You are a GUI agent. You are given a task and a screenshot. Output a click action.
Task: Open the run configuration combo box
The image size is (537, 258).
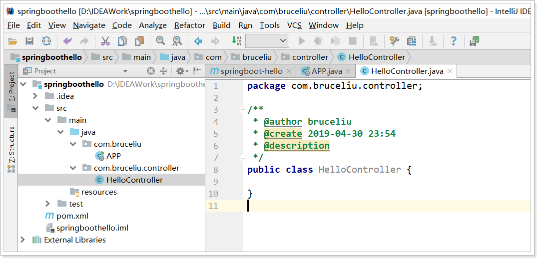pyautogui.click(x=267, y=41)
